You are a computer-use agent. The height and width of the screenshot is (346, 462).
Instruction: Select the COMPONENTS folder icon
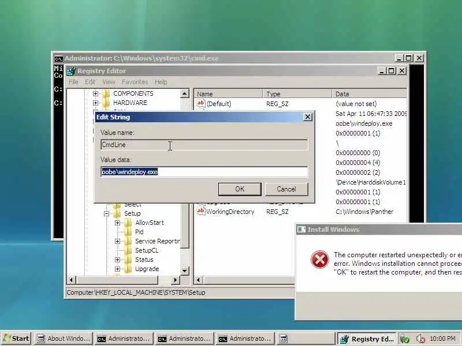(106, 93)
